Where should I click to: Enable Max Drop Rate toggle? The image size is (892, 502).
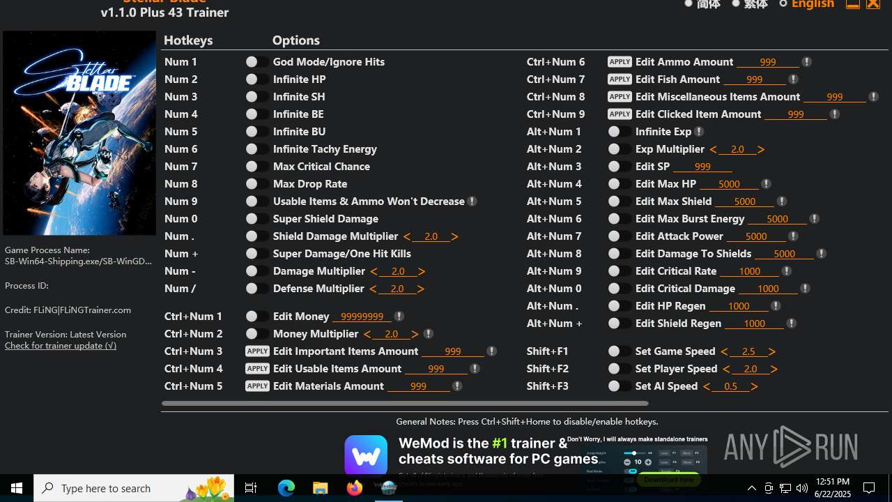point(257,184)
